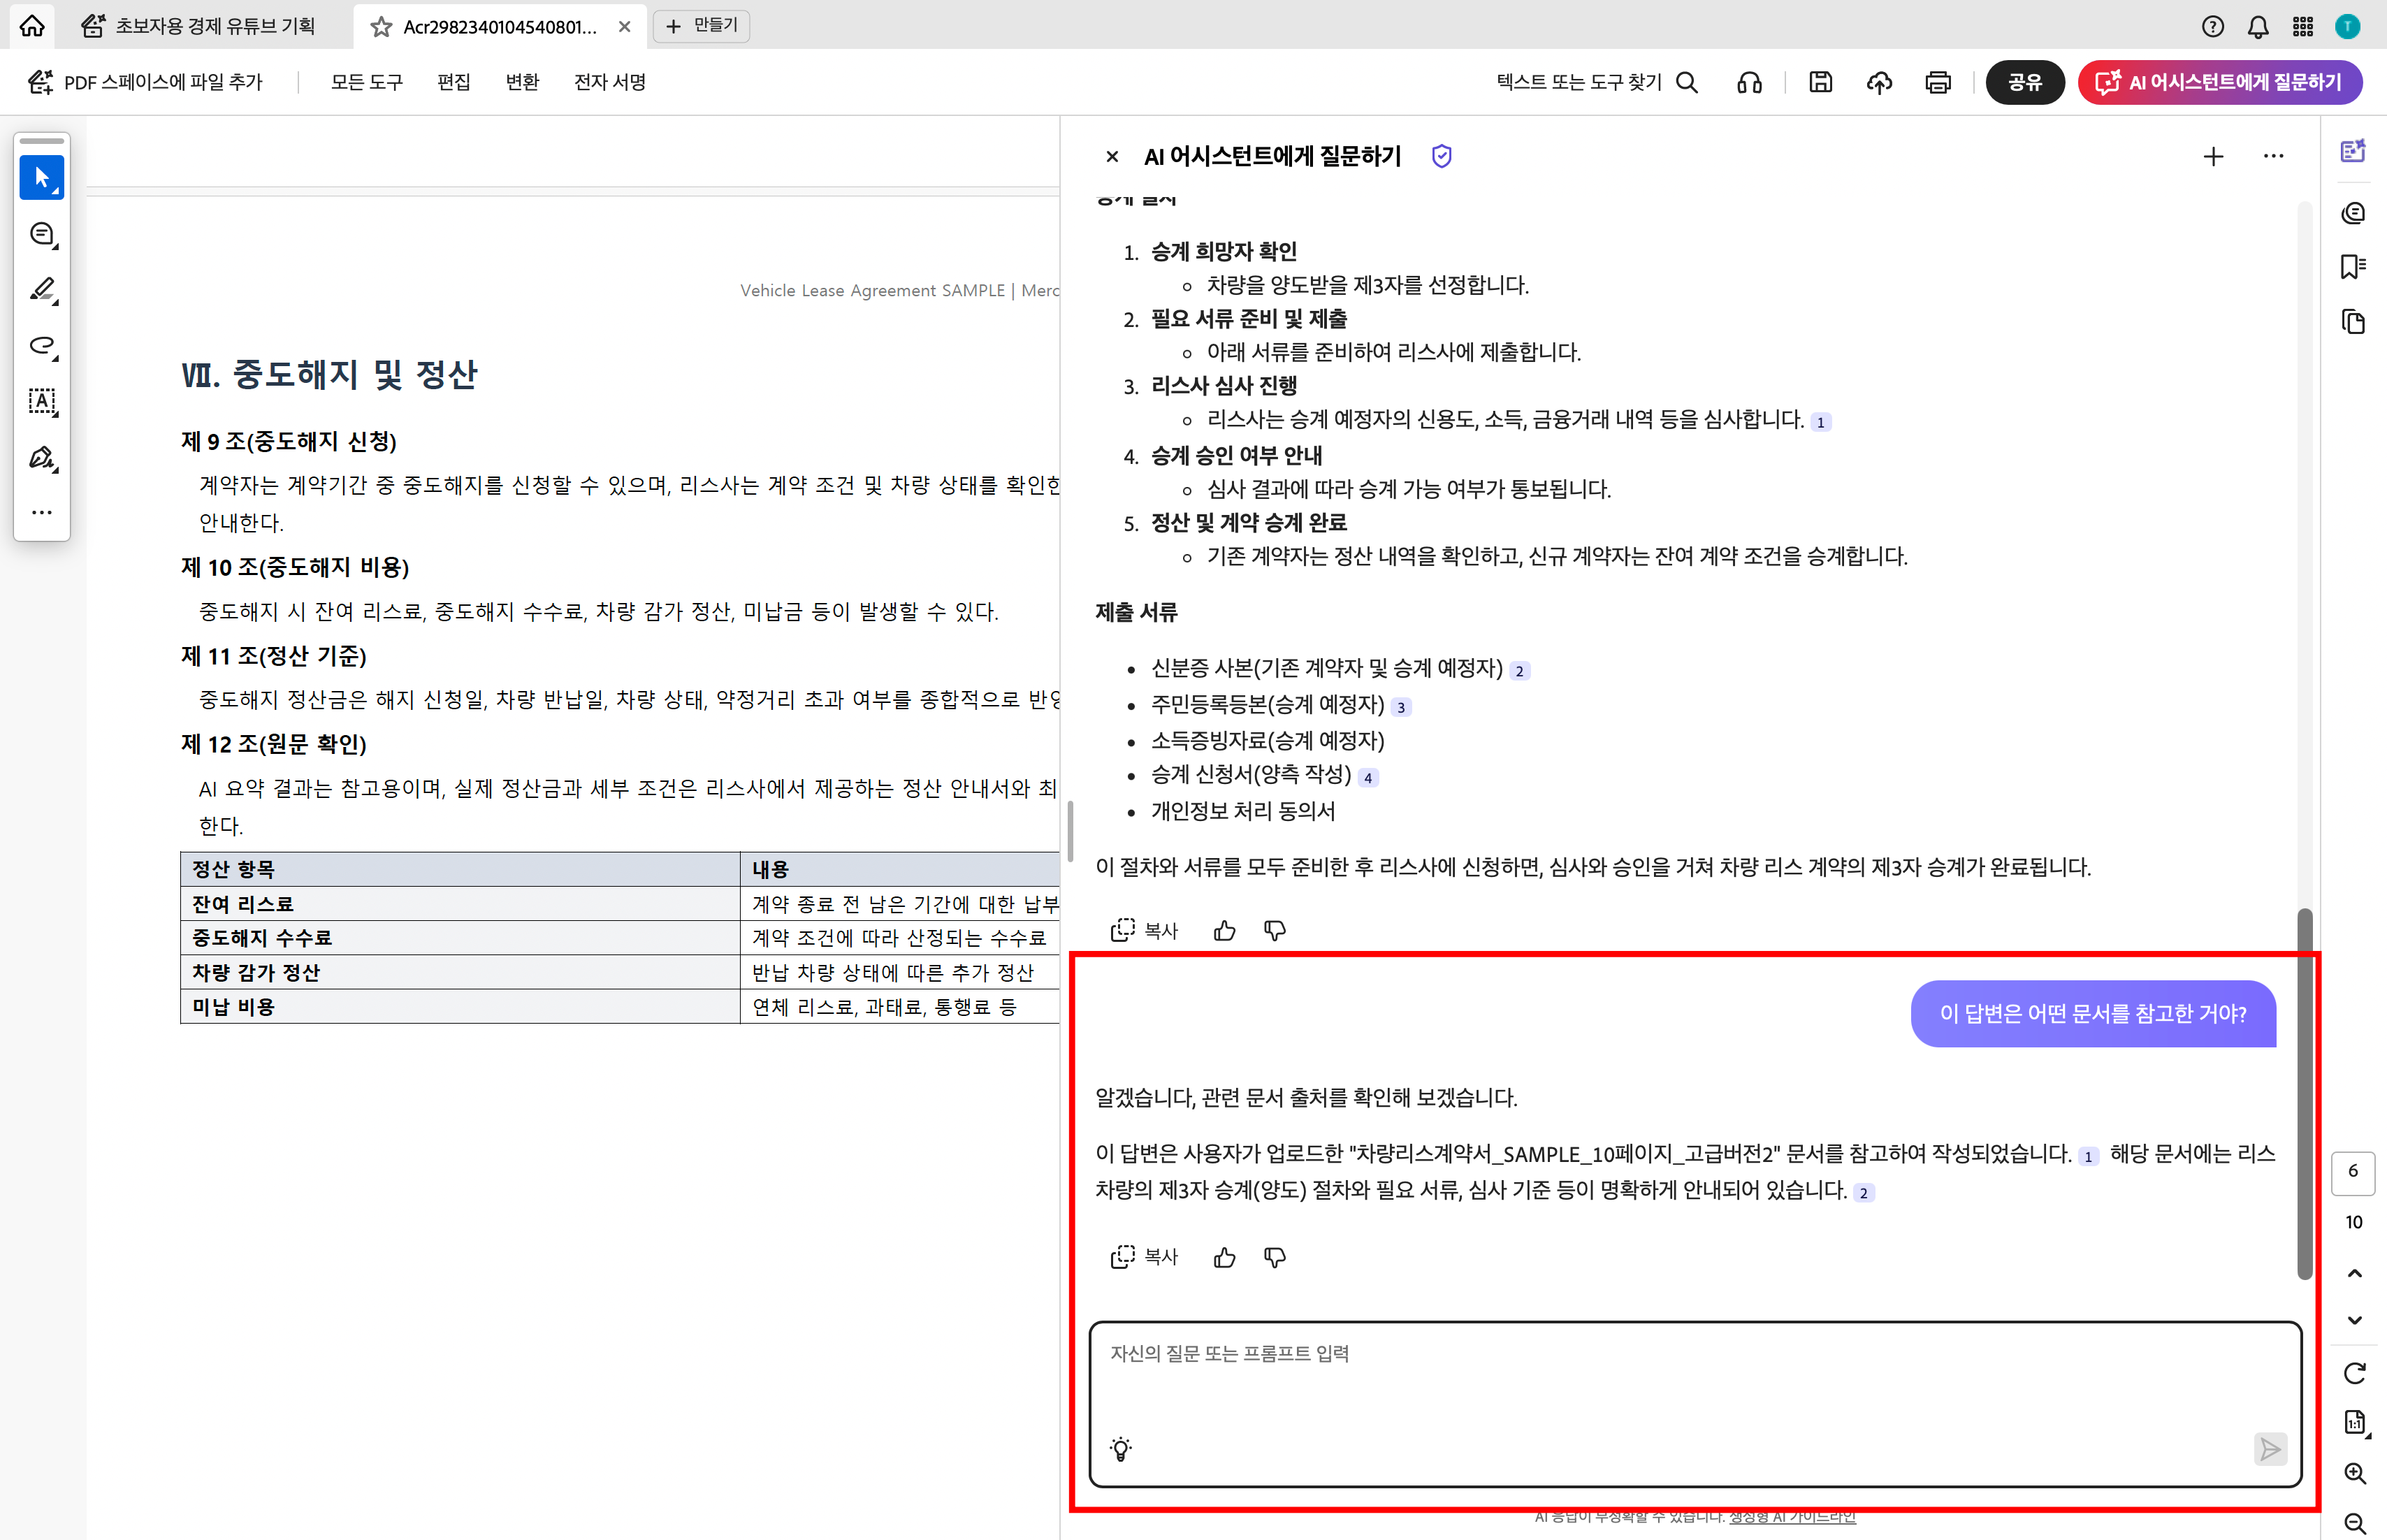Open AI panel more options ellipsis
2387x1540 pixels.
[2273, 156]
